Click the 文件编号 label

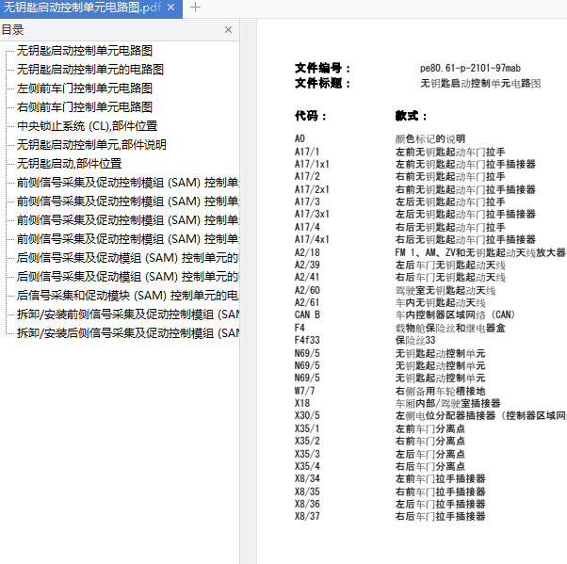(322, 68)
